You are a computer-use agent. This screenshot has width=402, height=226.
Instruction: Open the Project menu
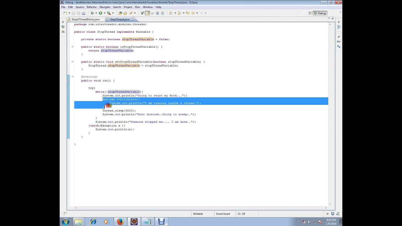[128, 7]
